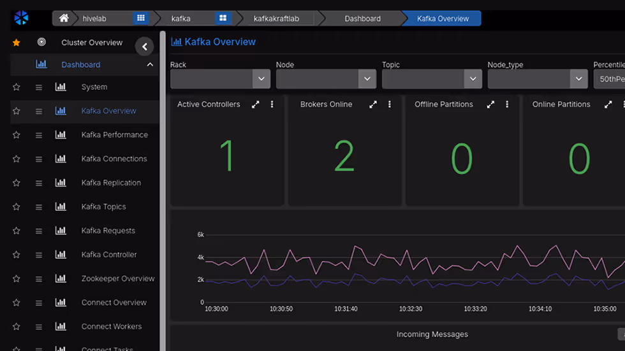The image size is (625, 351).
Task: Toggle the favorite star for Kafka Performance
Action: point(17,135)
